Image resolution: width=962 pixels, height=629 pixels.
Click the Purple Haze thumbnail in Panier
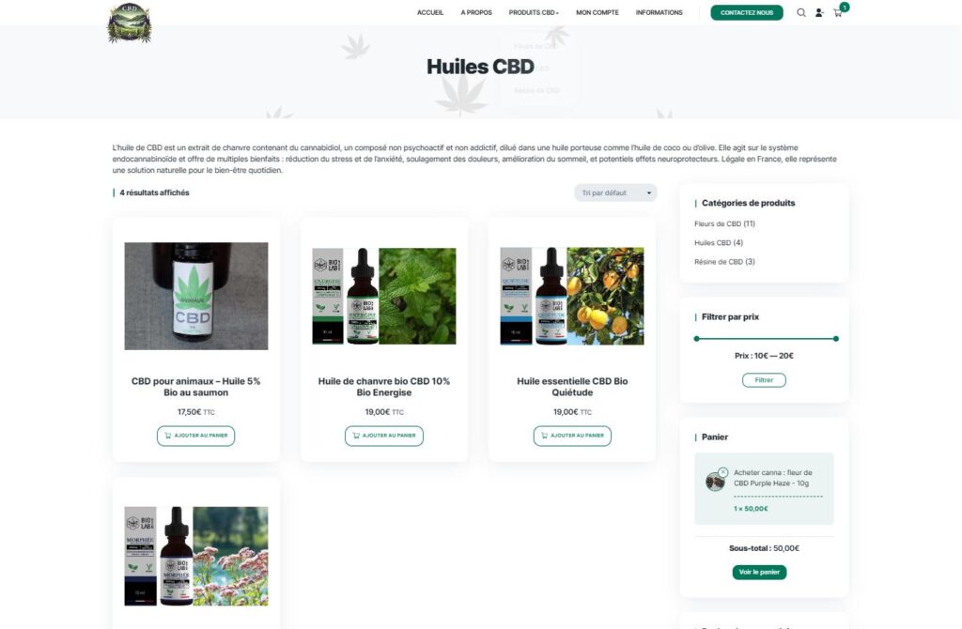[715, 482]
